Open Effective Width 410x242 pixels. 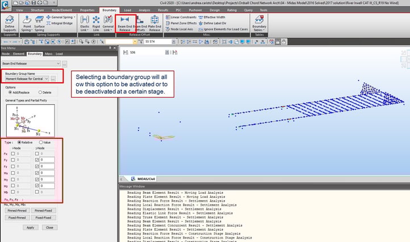click(x=212, y=17)
